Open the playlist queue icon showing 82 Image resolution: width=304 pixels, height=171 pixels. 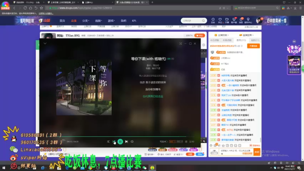point(192,141)
